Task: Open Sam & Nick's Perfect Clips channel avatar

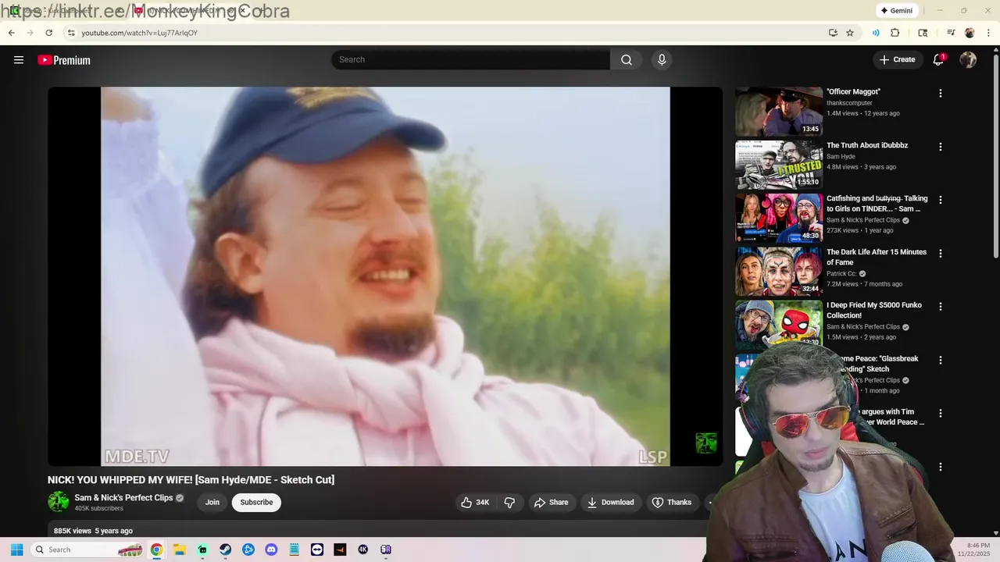Action: tap(59, 502)
